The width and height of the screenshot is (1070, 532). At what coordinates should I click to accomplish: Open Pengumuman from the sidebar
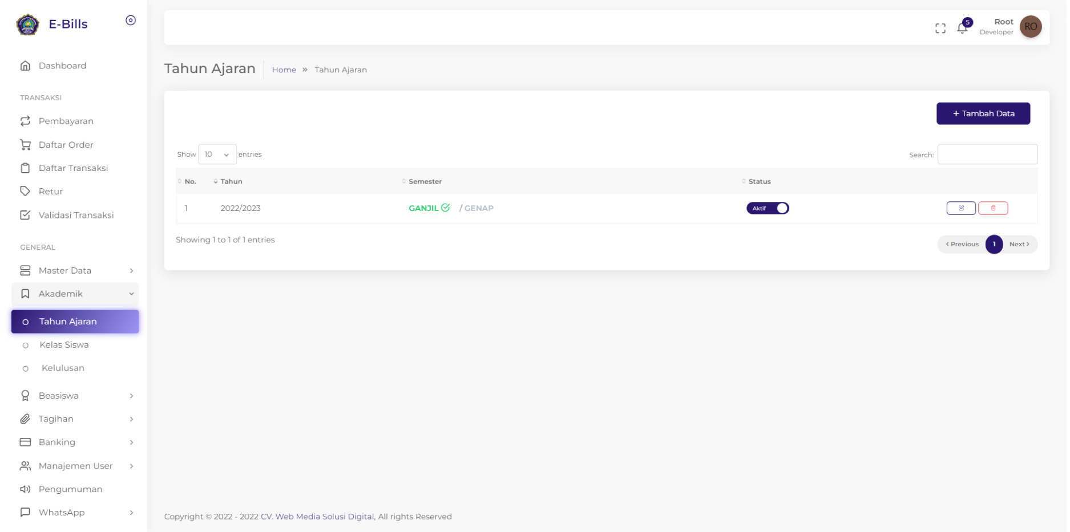70,489
